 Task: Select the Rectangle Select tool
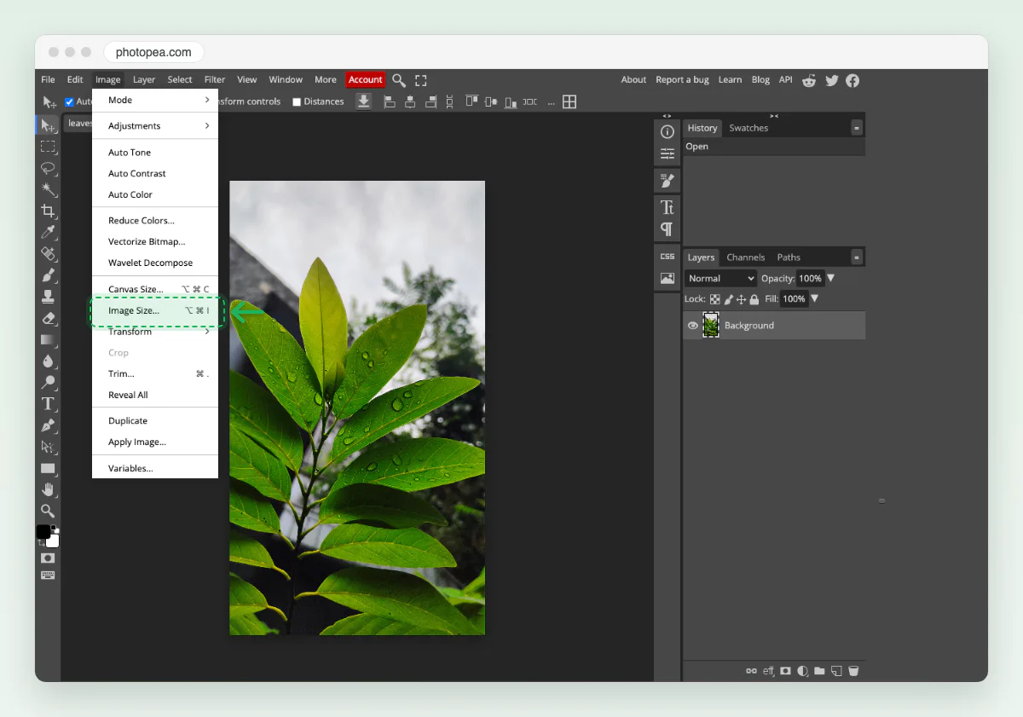coord(49,147)
